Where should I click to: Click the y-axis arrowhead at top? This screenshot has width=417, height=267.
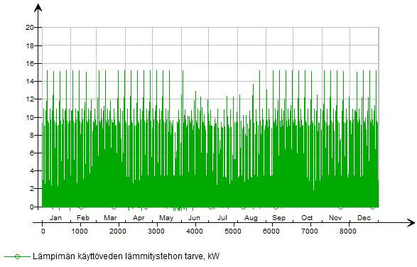[38, 8]
